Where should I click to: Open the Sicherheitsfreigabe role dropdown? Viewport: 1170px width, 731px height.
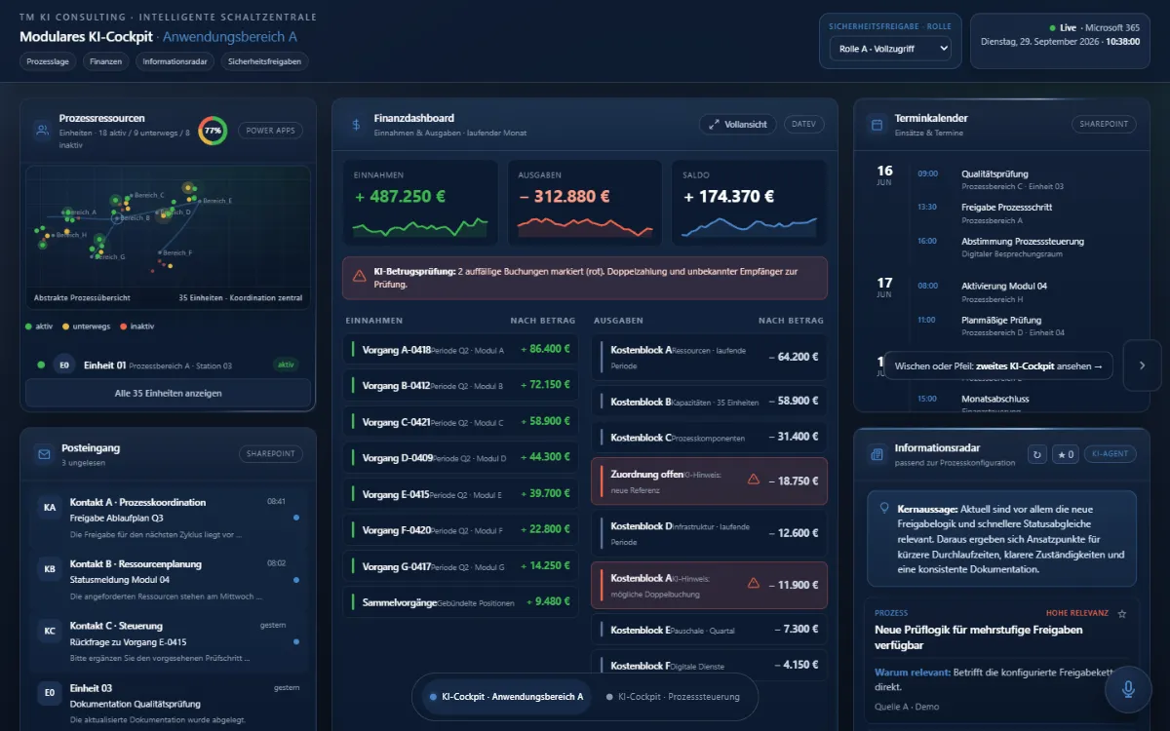click(x=889, y=49)
